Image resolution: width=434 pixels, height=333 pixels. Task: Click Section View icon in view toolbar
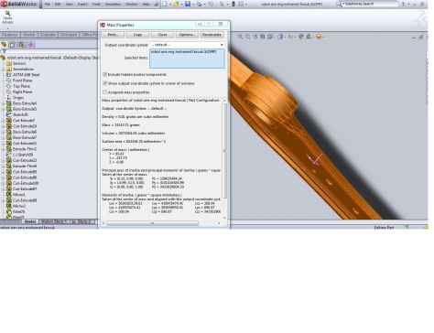263,37
